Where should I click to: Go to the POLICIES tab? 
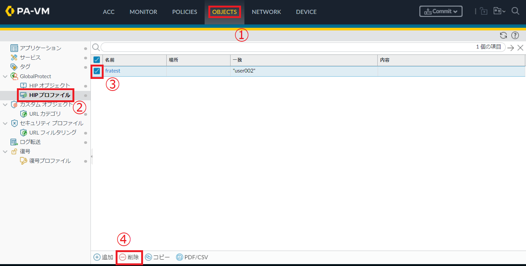point(185,12)
